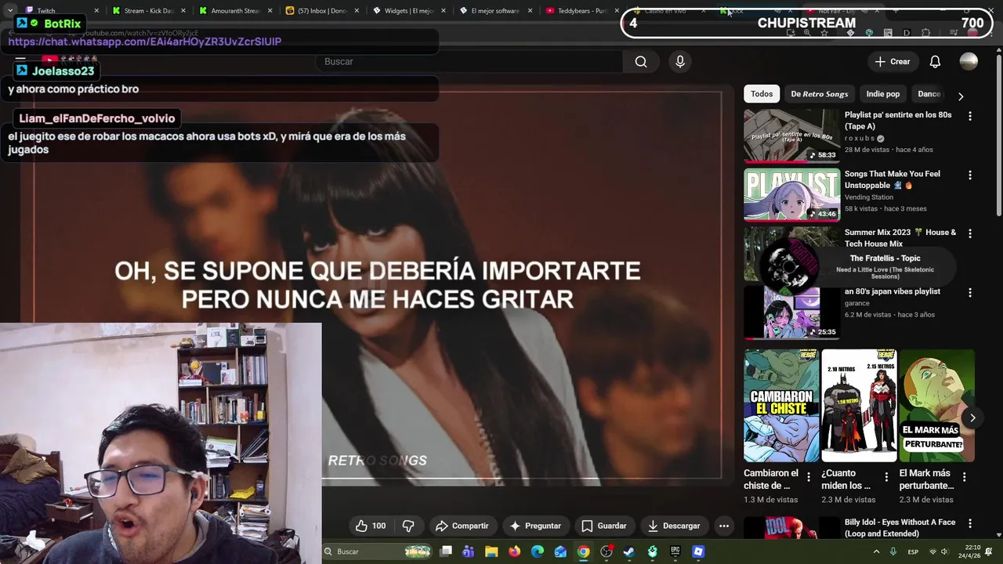Select the 'Indie pop' filter chip
The width and height of the screenshot is (1003, 564).
pyautogui.click(x=882, y=94)
